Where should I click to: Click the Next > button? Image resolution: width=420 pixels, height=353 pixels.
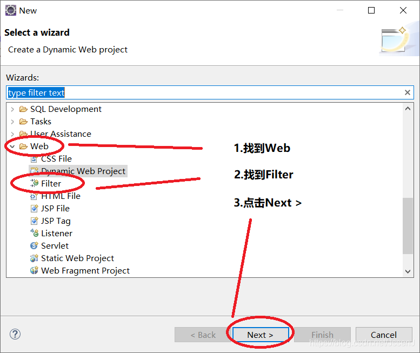pyautogui.click(x=261, y=335)
